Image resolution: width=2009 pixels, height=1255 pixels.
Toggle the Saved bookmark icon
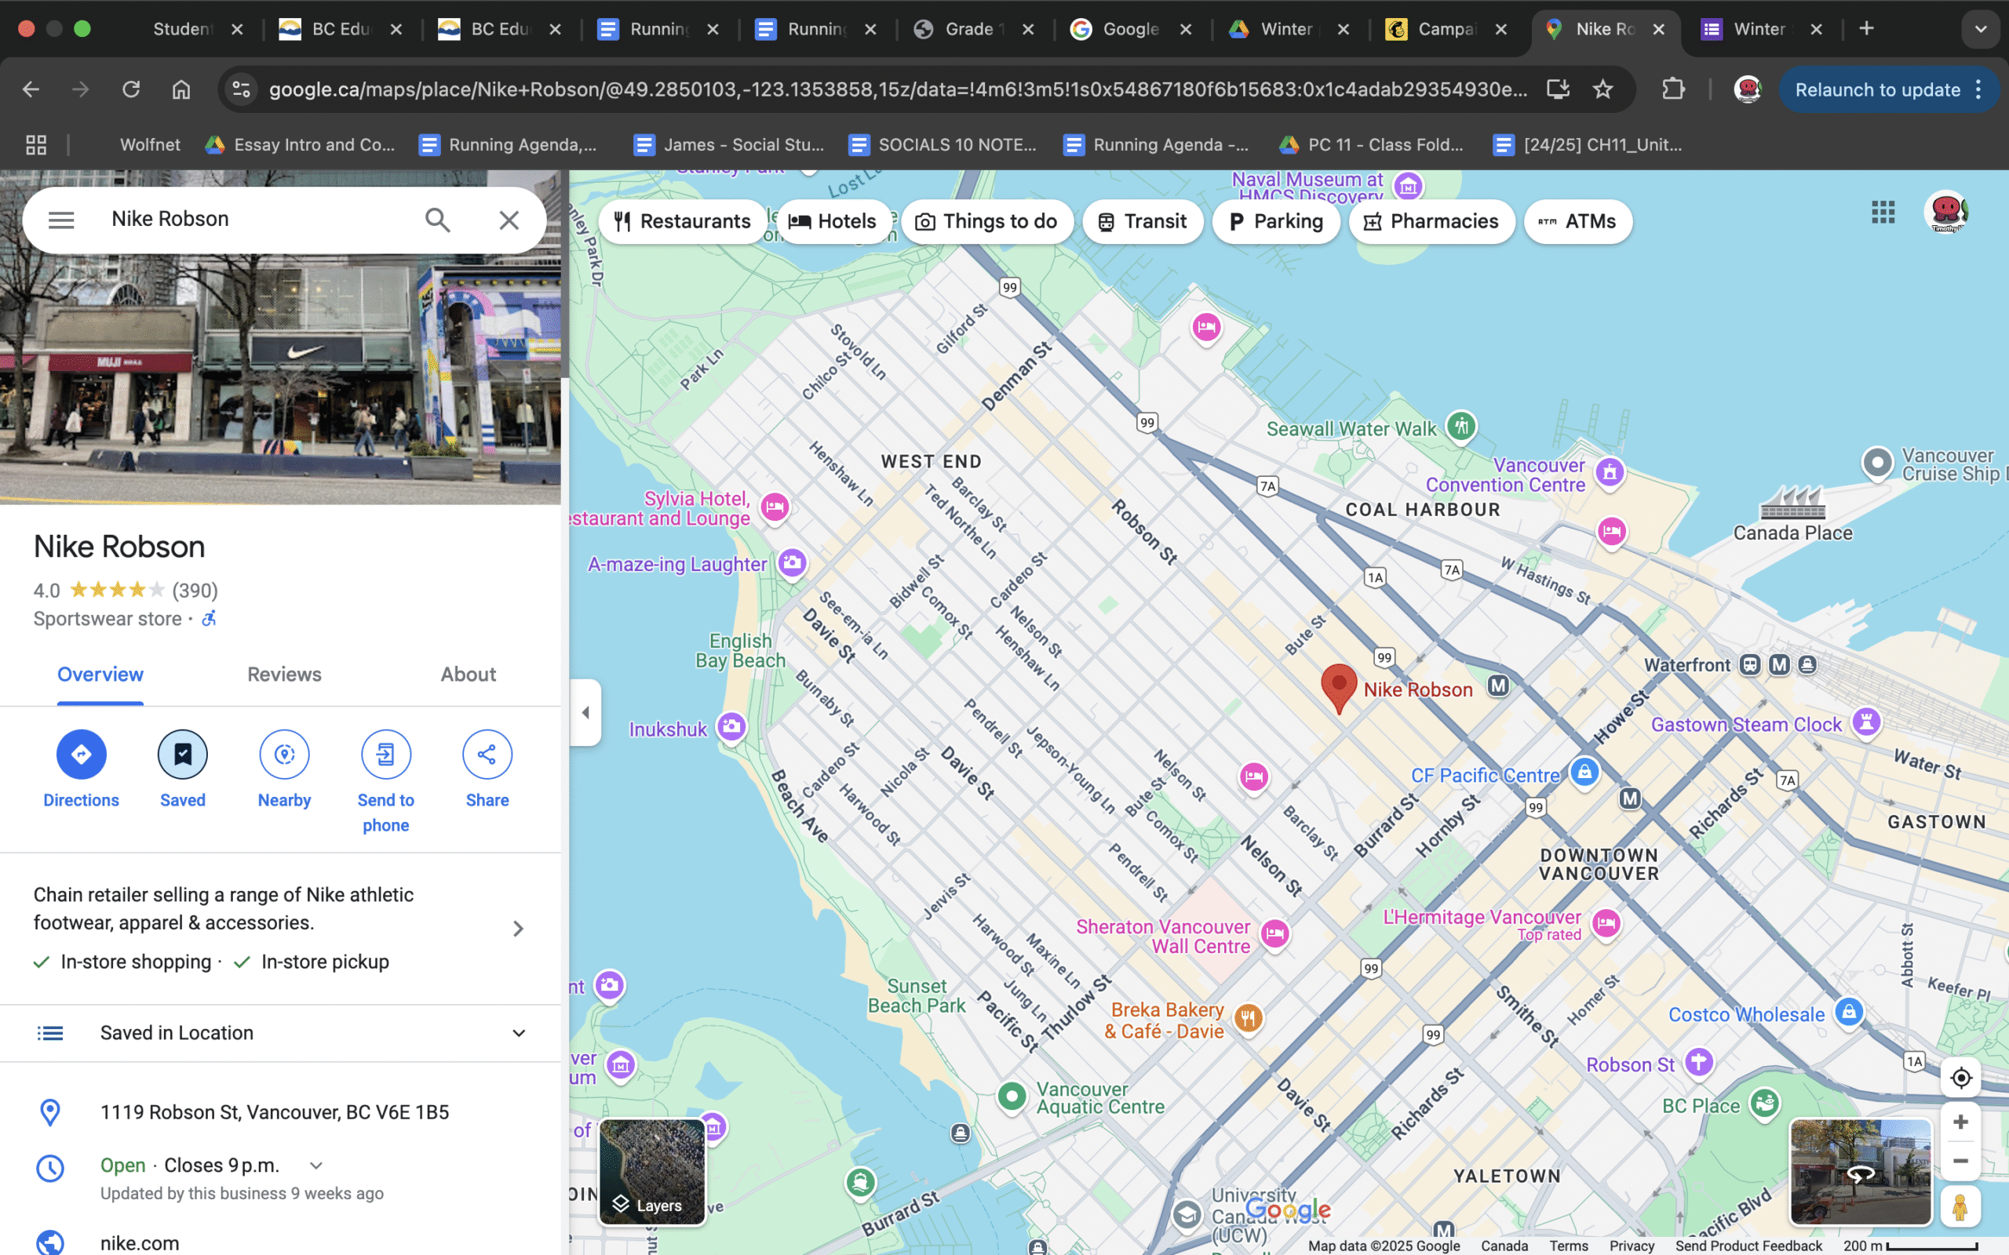183,754
